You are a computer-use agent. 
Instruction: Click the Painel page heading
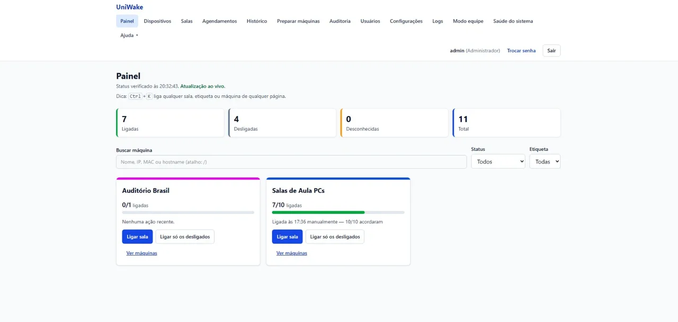tap(128, 76)
